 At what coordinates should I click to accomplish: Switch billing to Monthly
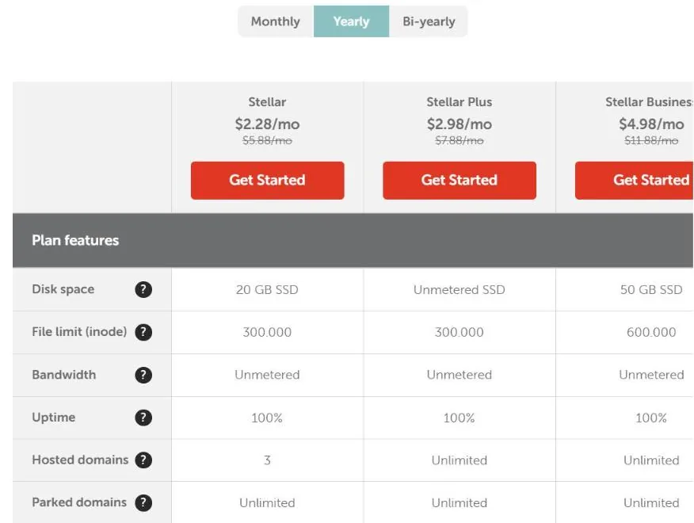[x=276, y=21]
